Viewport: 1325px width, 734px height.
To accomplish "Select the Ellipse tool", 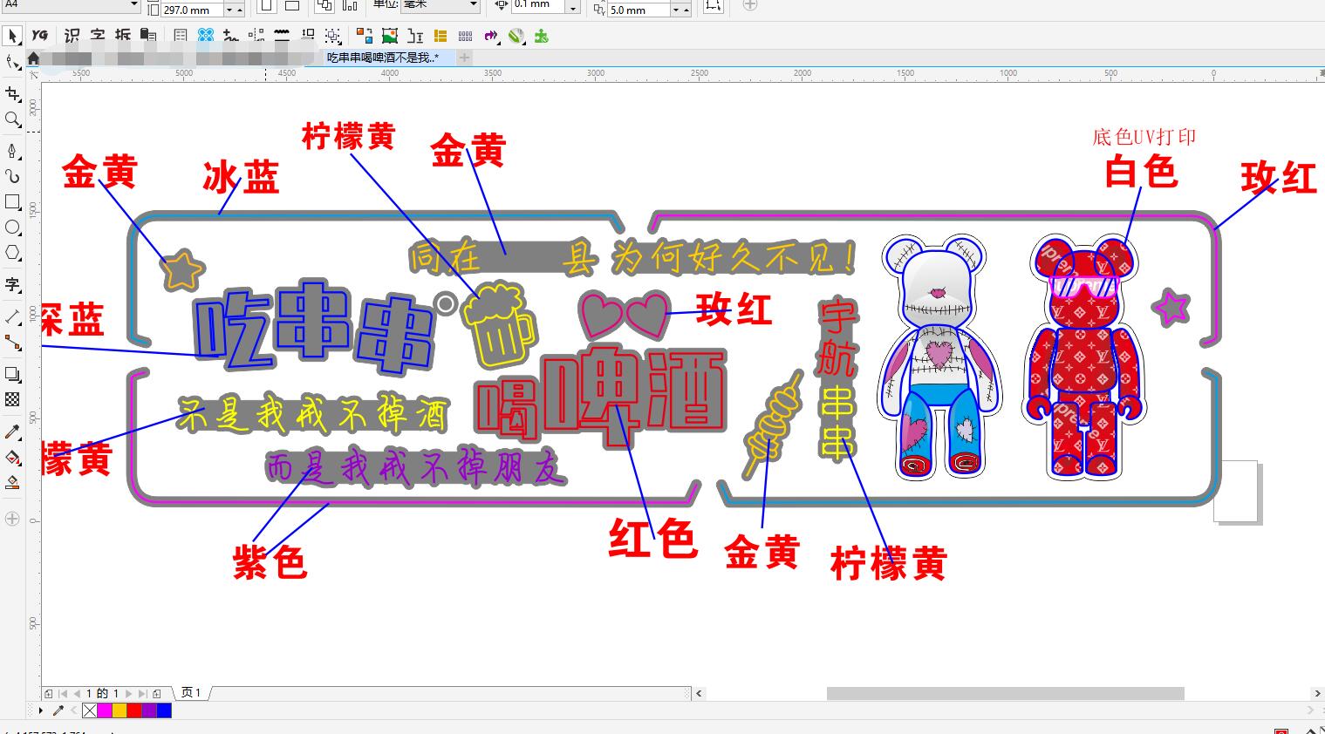I will (x=12, y=228).
